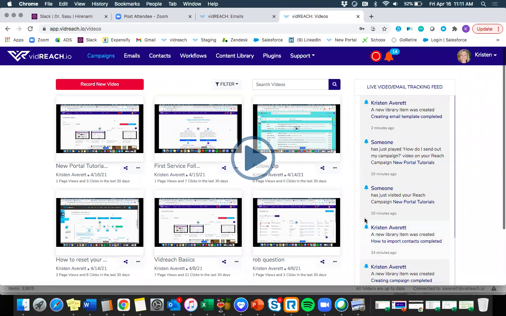Open more options for Vidreach Basics video

[236, 262]
